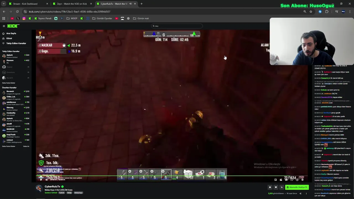Viewport: 354px width, 199px height.
Task: Open the X bookmark
Action: click(x=18, y=19)
